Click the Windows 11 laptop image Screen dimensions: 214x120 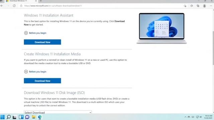pyautogui.click(x=162, y=28)
